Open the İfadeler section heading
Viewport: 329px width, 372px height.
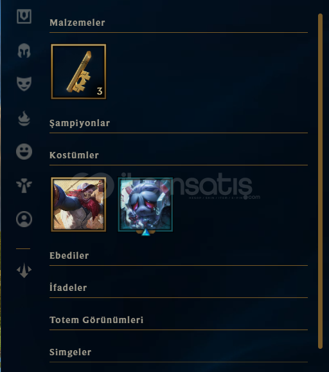[68, 287]
